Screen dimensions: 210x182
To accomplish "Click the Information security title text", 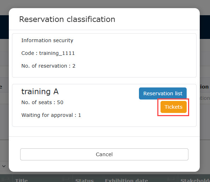I will click(47, 40).
